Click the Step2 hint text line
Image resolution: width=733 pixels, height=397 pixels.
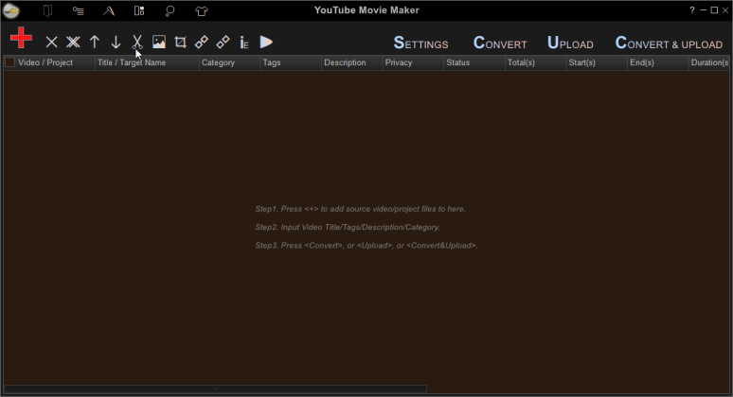[x=348, y=227]
